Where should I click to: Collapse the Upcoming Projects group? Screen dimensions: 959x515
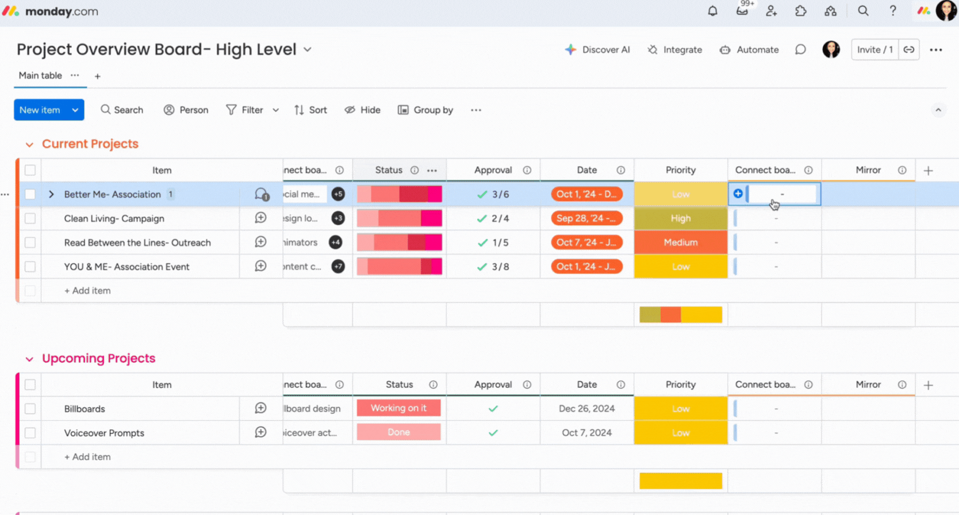coord(29,359)
